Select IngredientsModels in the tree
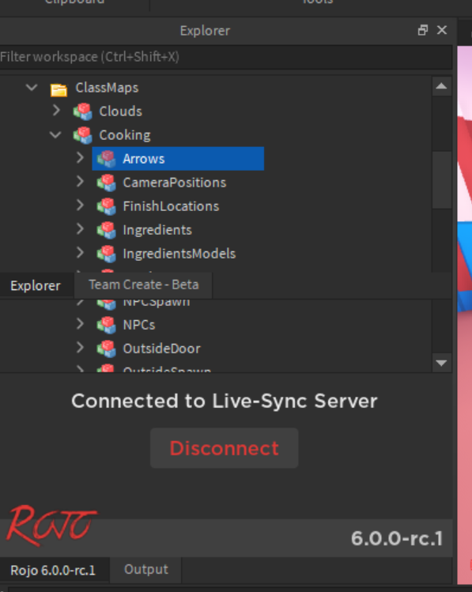This screenshot has width=472, height=592. 179,254
